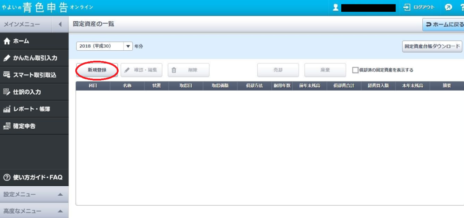Image resolution: width=464 pixels, height=218 pixels.
Task: Click the question mark icon beside 使い方ガイド
Action: point(6,178)
